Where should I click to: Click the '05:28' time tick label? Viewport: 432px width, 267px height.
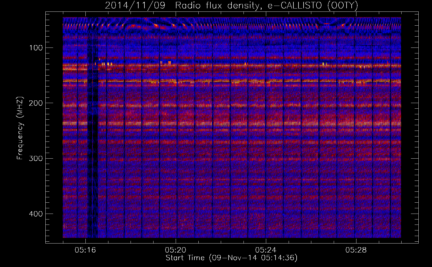[x=356, y=250]
